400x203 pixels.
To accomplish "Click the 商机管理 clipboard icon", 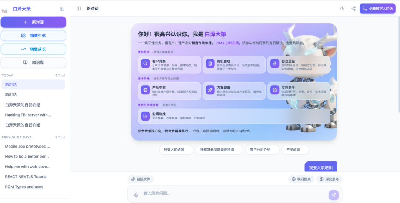I will pyautogui.click(x=210, y=64).
